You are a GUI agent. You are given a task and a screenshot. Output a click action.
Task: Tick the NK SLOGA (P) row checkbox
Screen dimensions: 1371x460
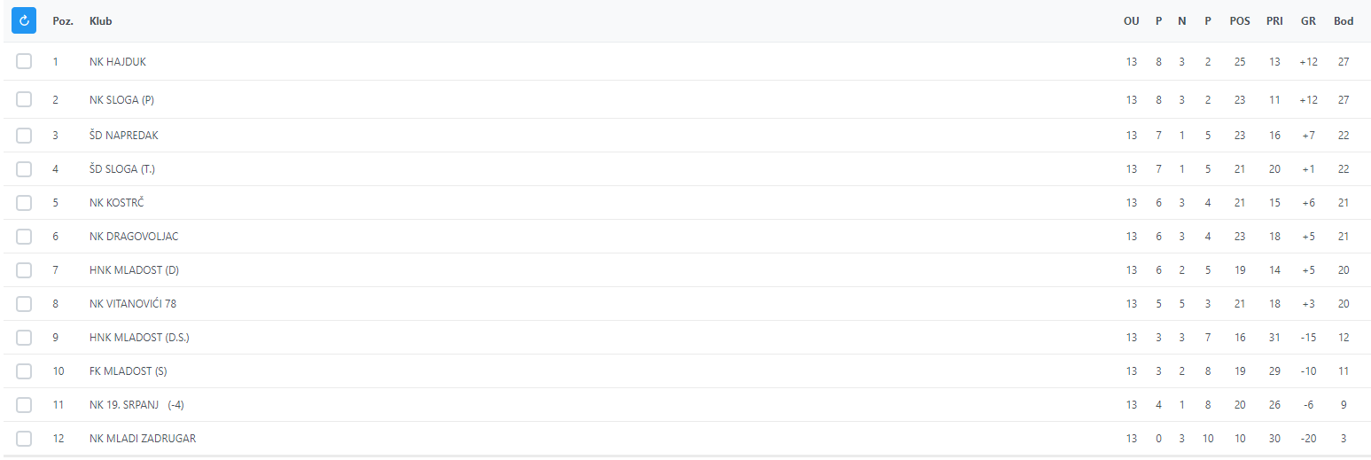coord(24,99)
